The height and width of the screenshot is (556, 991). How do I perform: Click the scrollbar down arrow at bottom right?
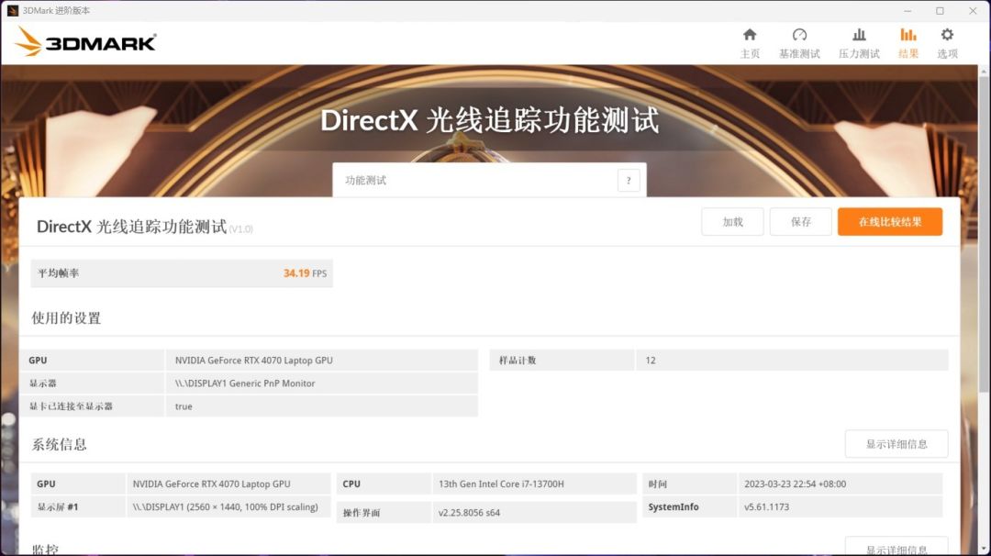tap(984, 550)
